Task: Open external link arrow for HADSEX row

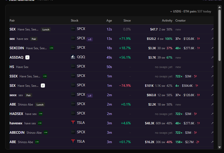Action: (x=212, y=114)
